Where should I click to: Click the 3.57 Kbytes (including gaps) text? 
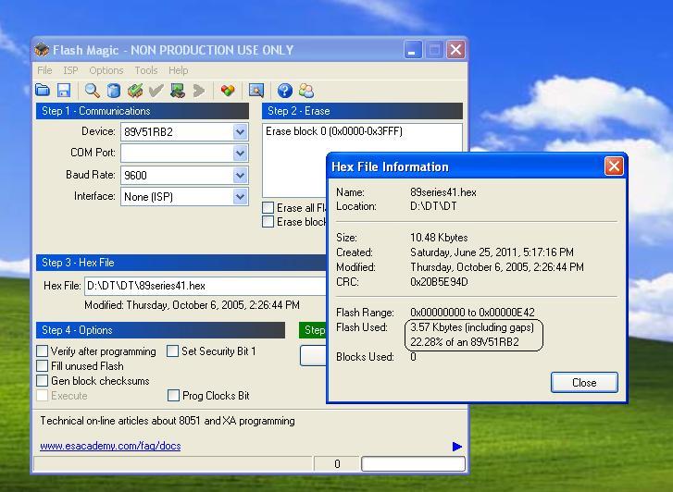(472, 327)
